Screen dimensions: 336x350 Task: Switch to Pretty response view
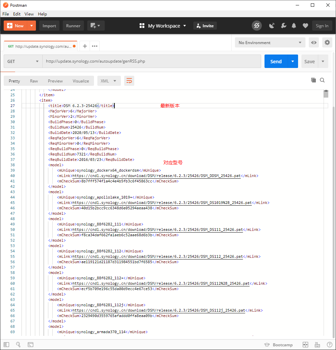click(14, 81)
